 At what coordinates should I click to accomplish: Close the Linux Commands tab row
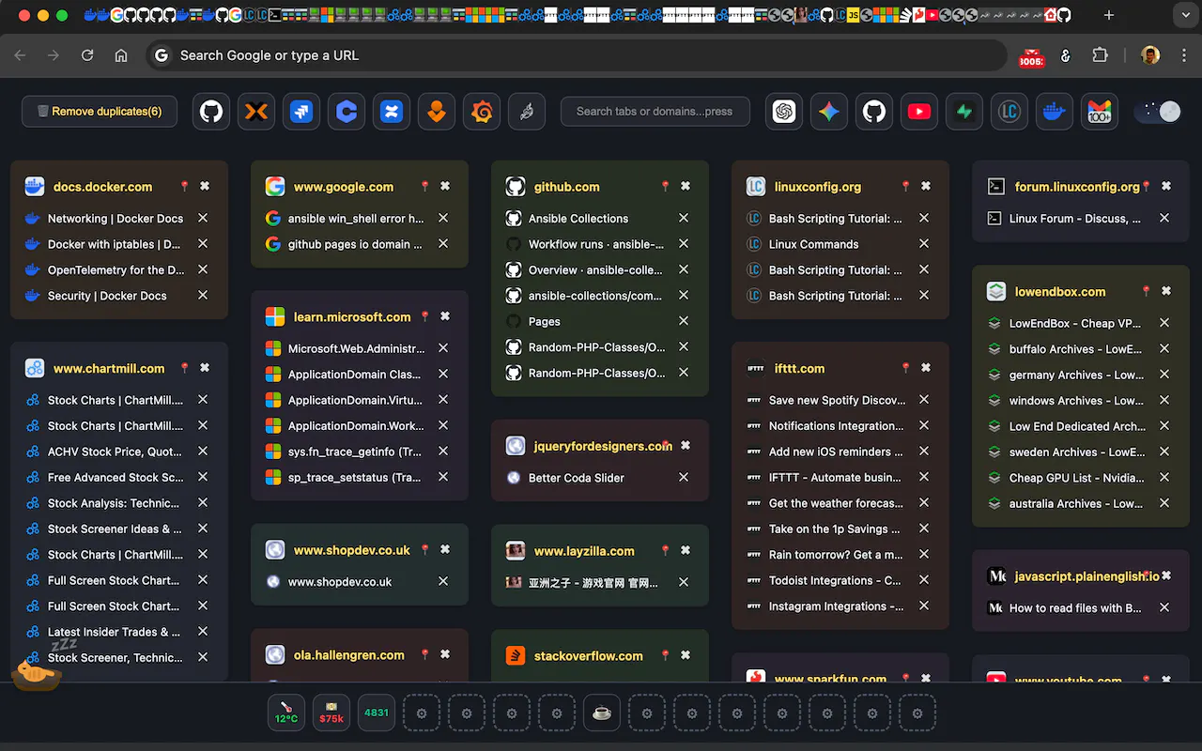coord(924,244)
